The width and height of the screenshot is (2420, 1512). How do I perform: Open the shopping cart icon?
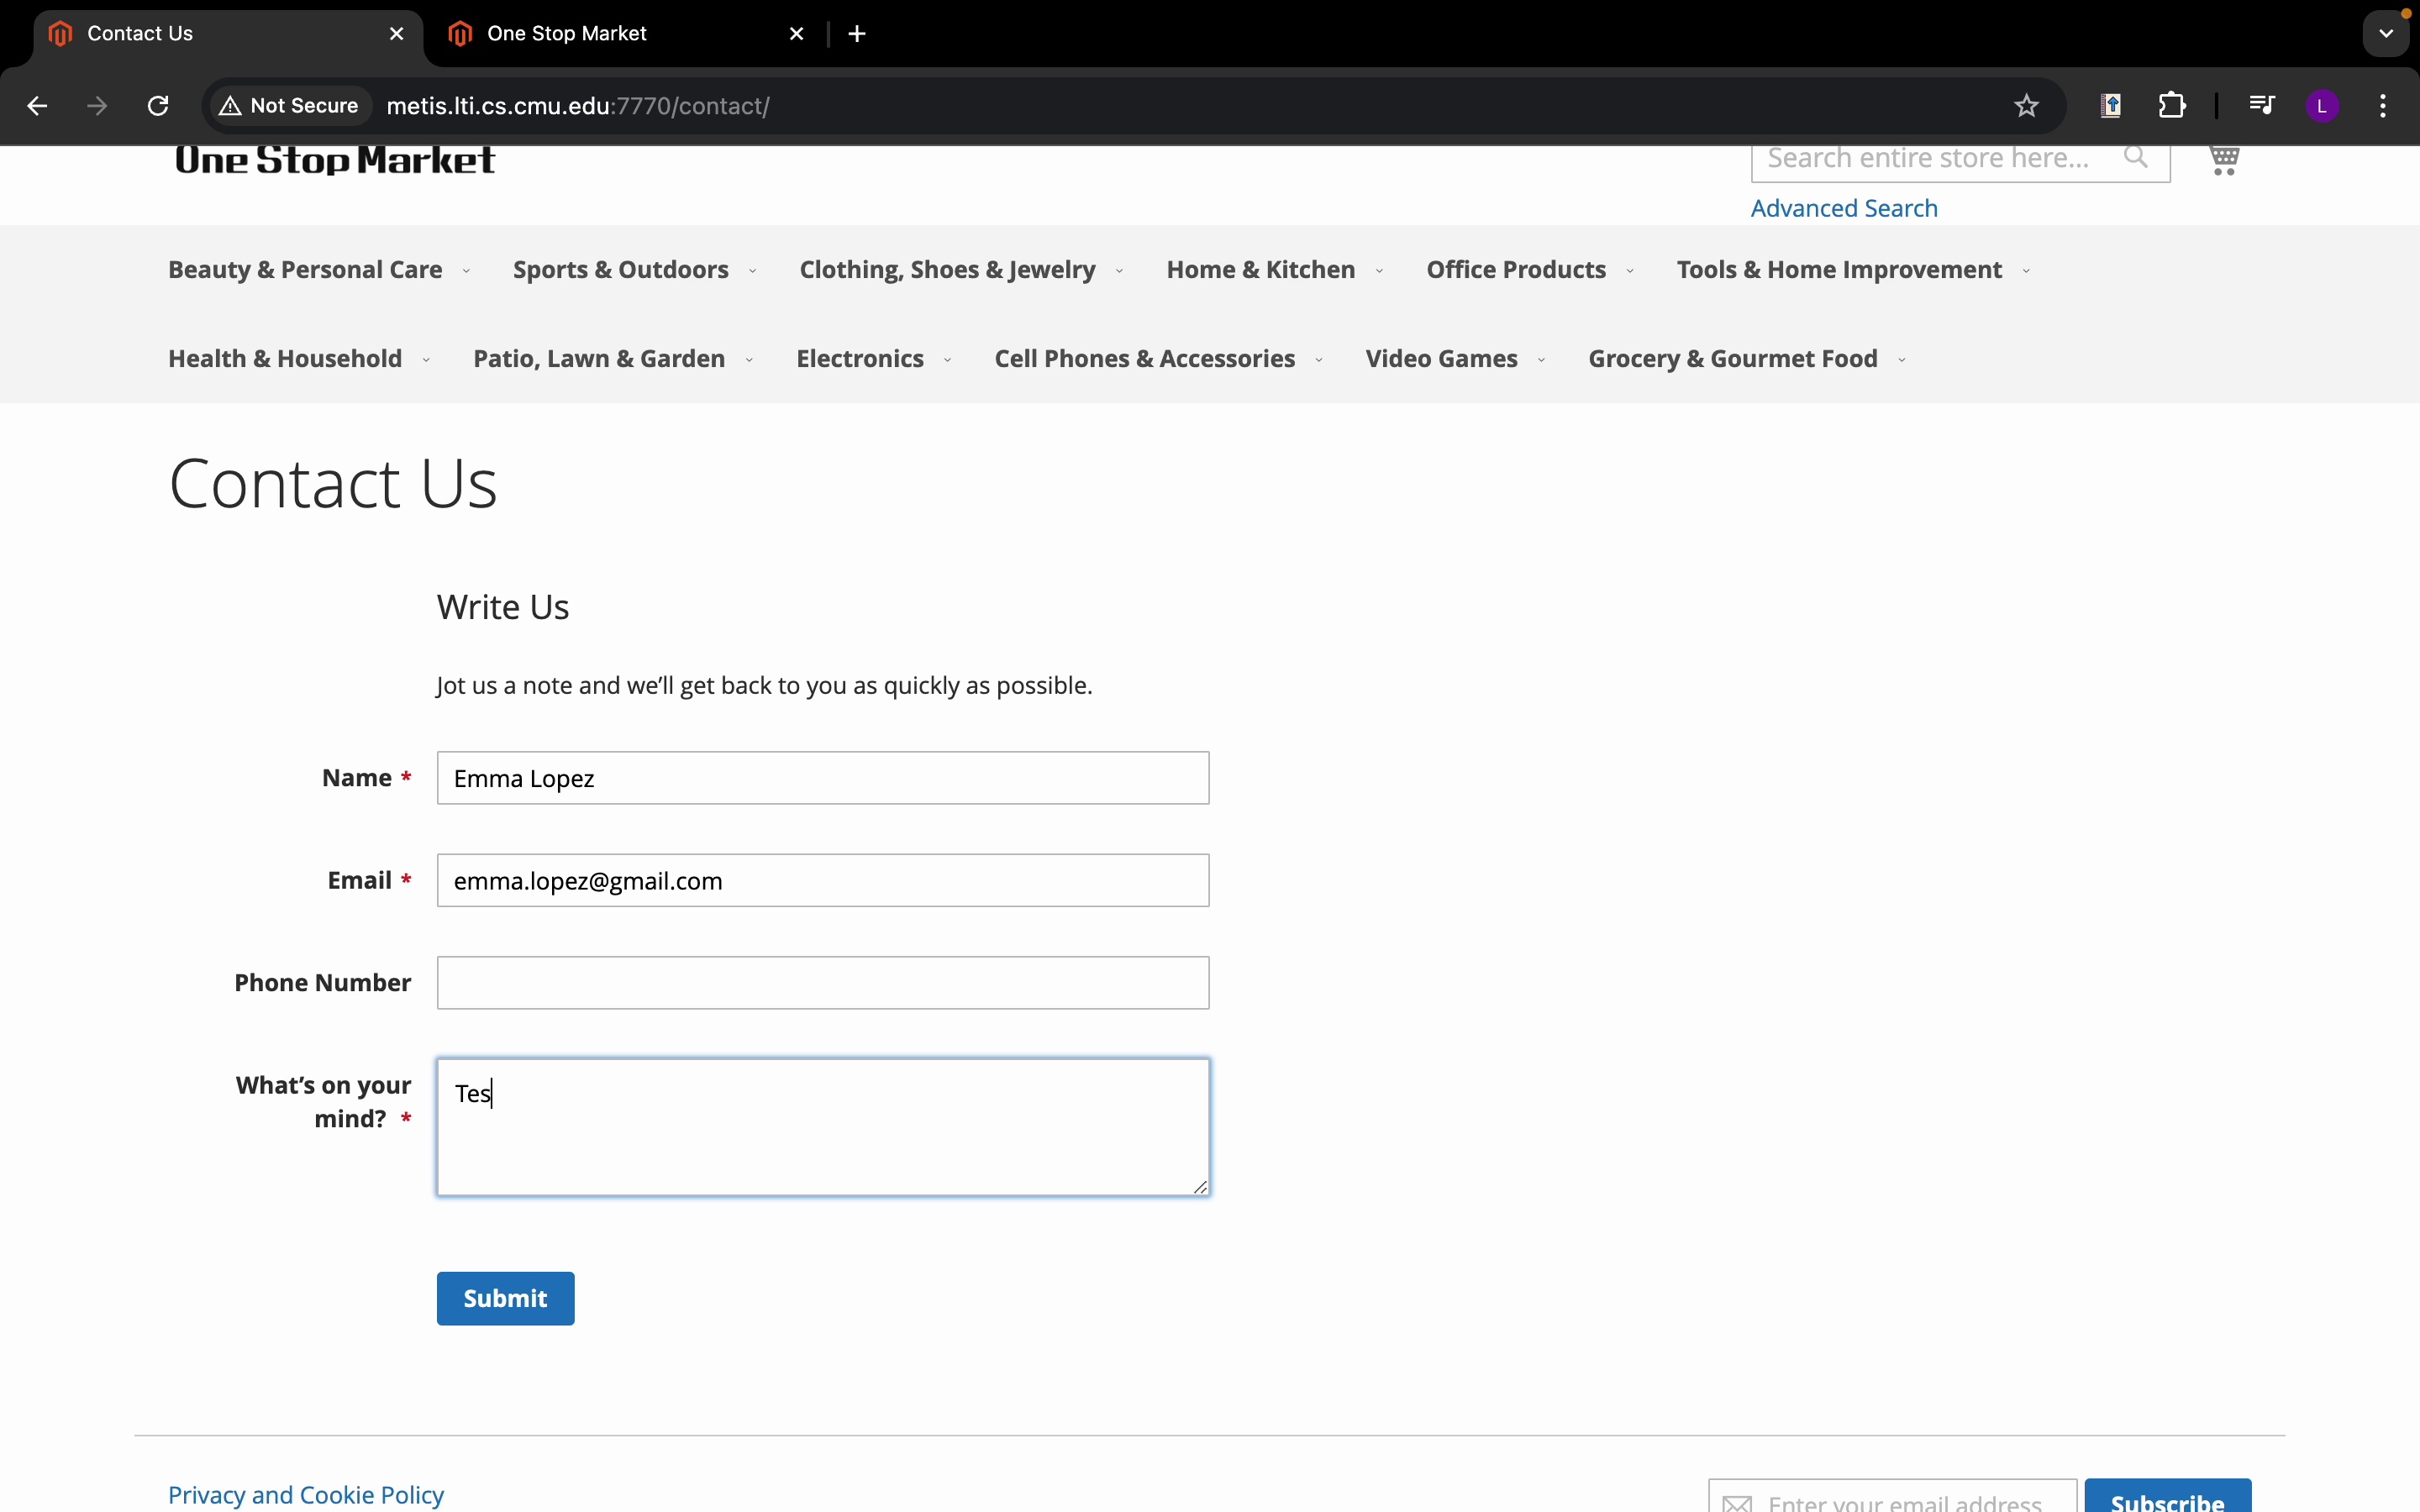pos(2224,159)
